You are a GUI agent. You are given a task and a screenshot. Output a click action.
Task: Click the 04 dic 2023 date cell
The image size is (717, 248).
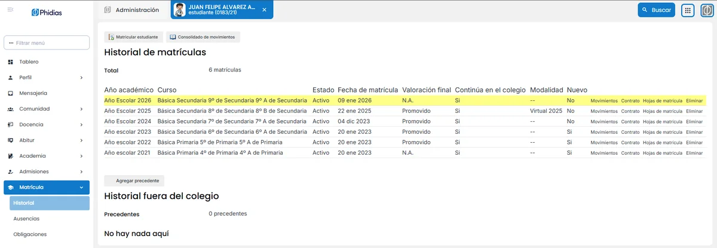click(354, 121)
